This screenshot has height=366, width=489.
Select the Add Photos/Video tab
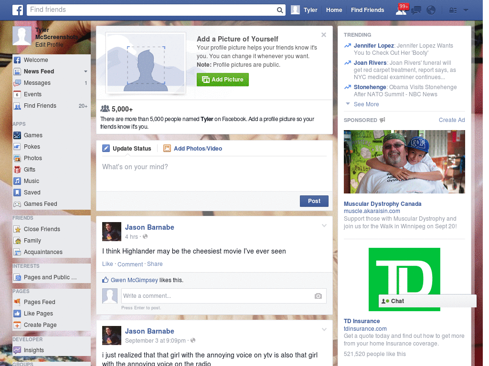click(x=193, y=149)
